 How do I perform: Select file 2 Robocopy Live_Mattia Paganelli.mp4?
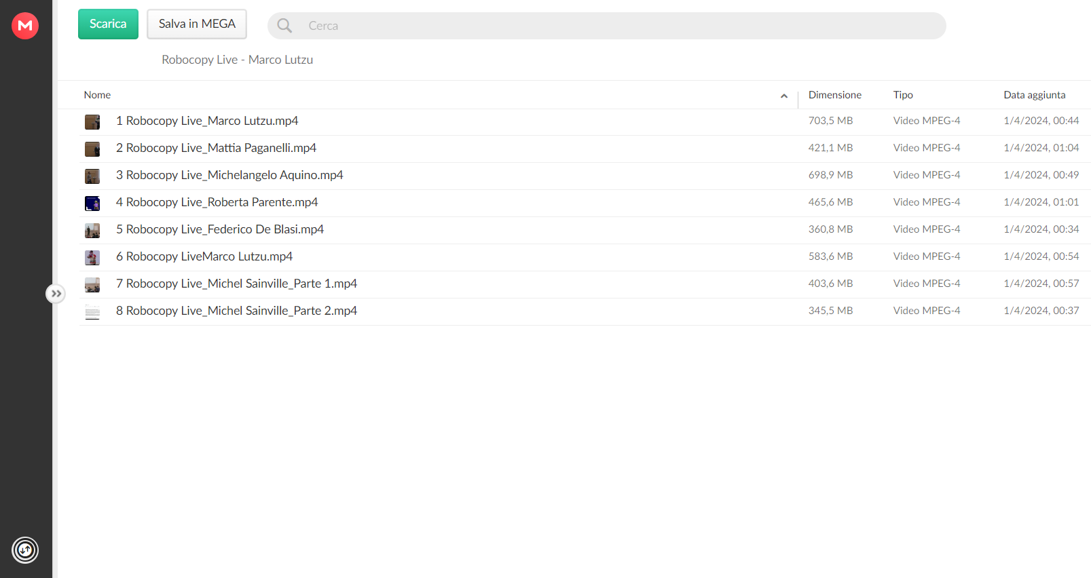[216, 148]
